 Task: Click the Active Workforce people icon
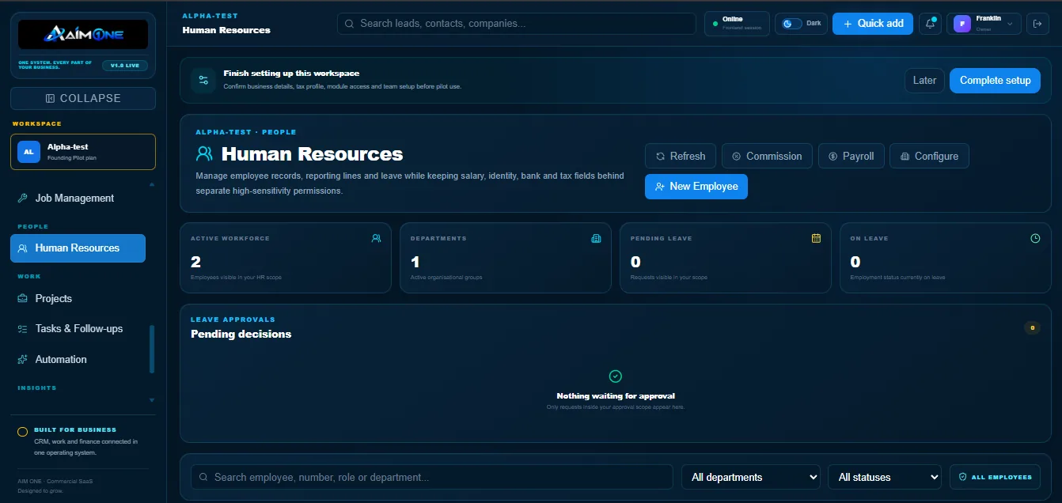(x=376, y=238)
